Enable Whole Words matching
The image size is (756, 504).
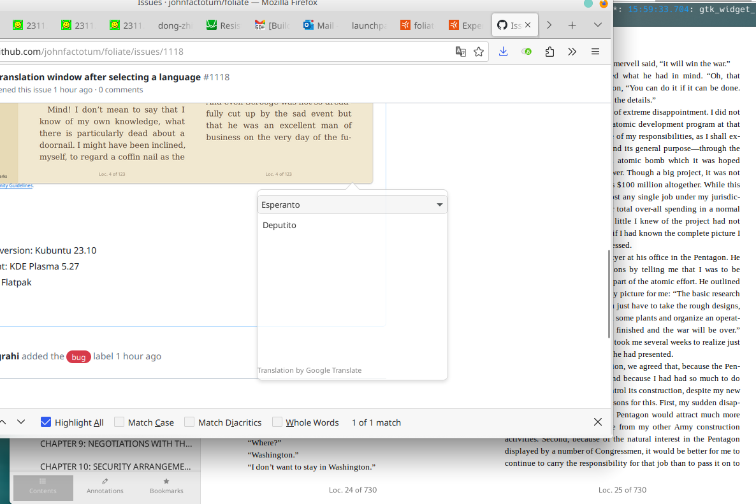(x=277, y=421)
